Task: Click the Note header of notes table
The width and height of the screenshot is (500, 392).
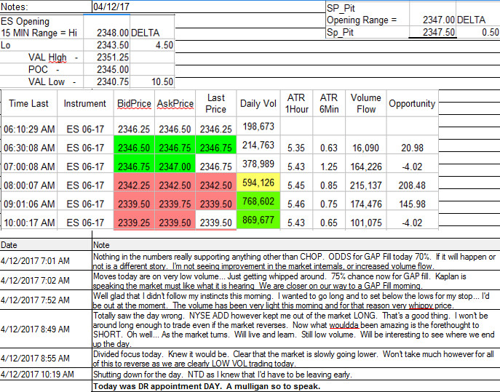Action: [296, 245]
